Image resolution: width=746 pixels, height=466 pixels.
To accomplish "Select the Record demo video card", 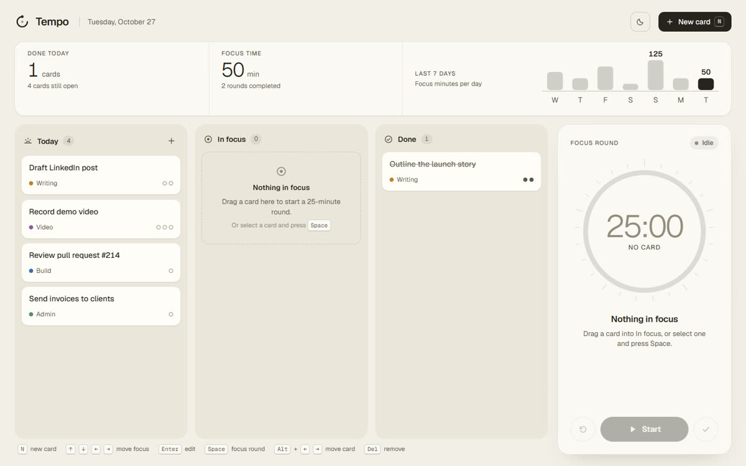I will pyautogui.click(x=101, y=219).
